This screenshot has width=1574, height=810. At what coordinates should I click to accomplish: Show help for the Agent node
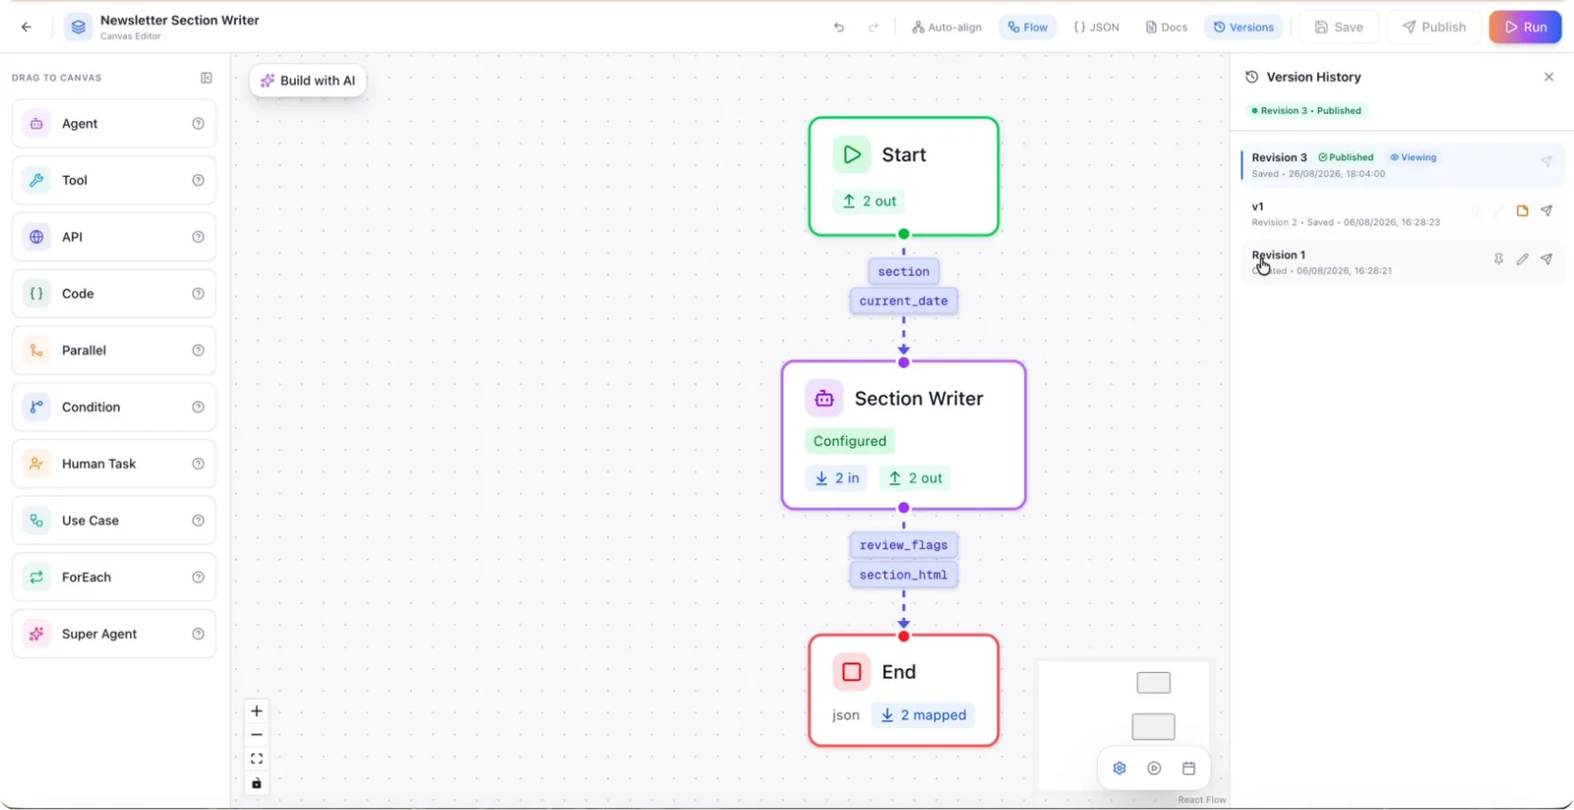point(198,124)
